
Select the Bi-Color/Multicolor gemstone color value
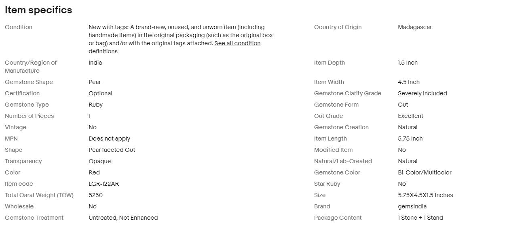(x=425, y=172)
